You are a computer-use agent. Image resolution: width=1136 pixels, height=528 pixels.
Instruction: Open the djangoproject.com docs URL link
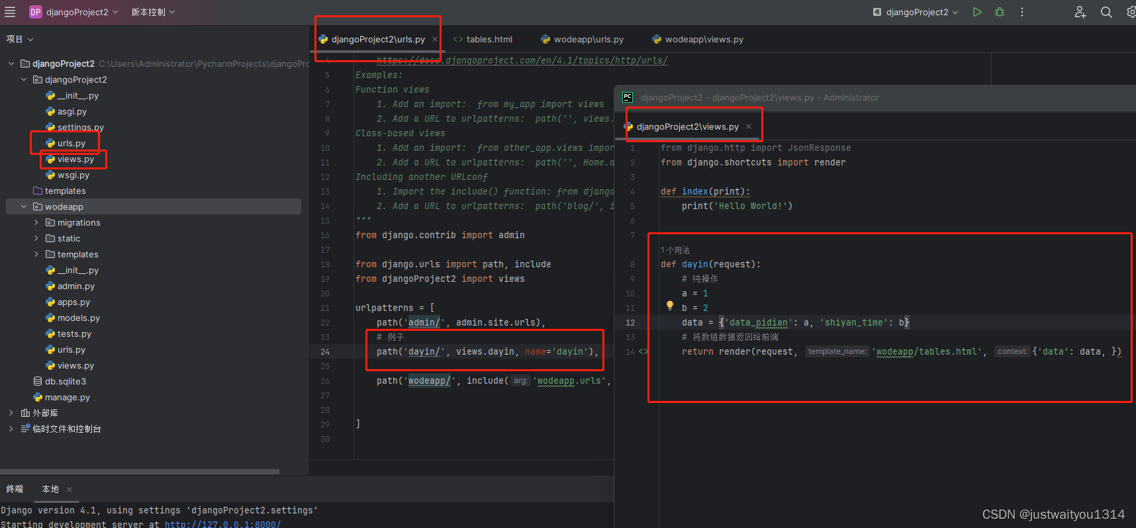click(x=522, y=60)
